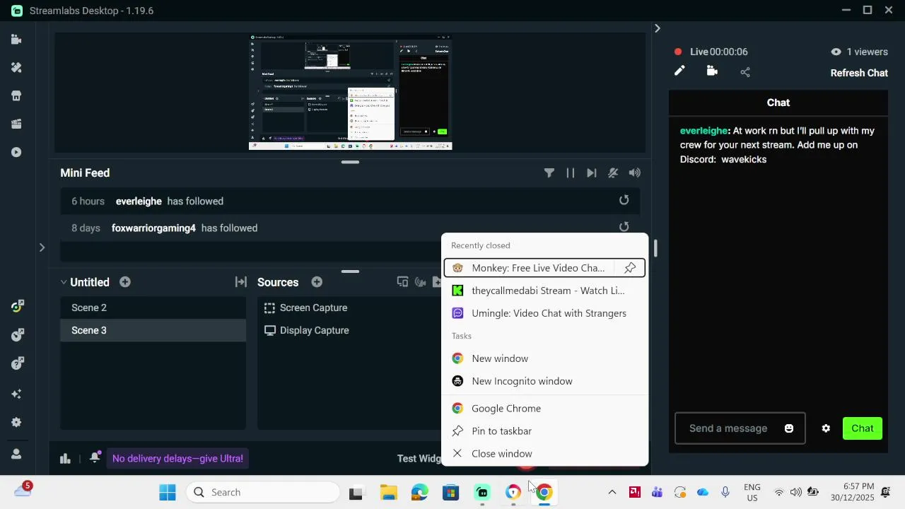Image resolution: width=905 pixels, height=509 pixels.
Task: Select Scene 2
Action: (x=153, y=308)
